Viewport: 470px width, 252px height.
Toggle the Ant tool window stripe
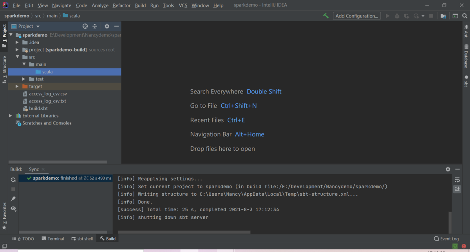[x=466, y=31]
